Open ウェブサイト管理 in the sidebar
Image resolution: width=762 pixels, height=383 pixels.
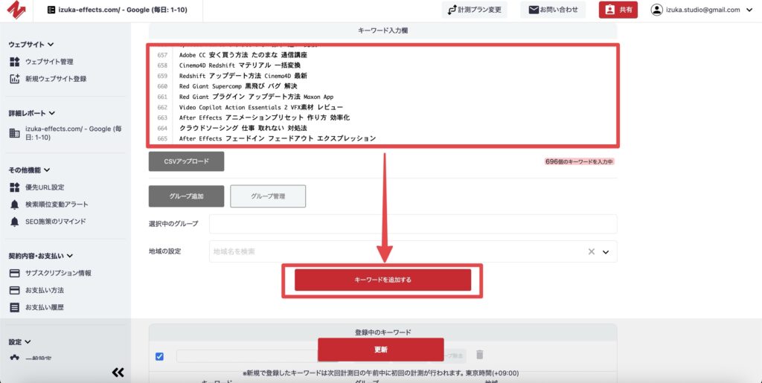tap(49, 62)
